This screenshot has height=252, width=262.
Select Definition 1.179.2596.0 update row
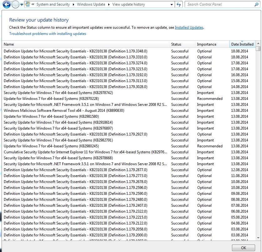click(129, 188)
